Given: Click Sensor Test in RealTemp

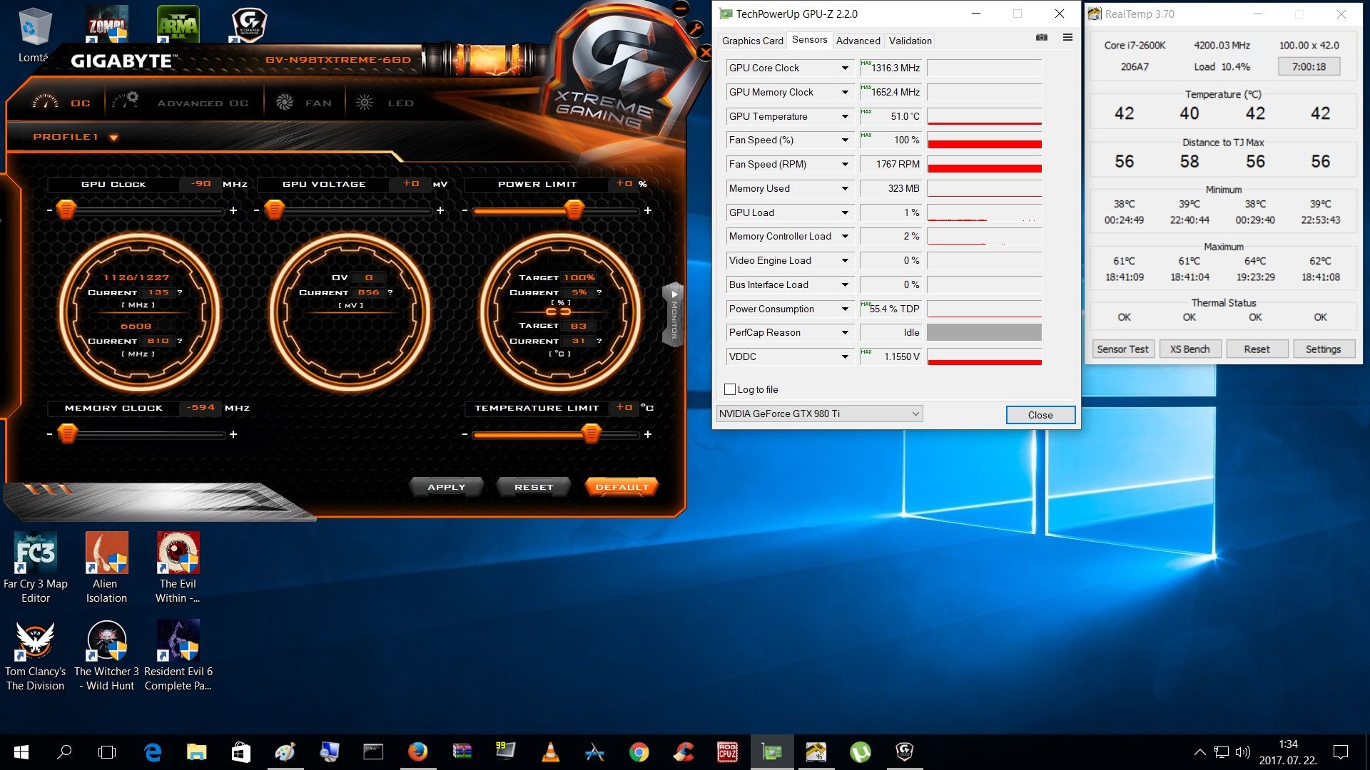Looking at the screenshot, I should (x=1122, y=349).
